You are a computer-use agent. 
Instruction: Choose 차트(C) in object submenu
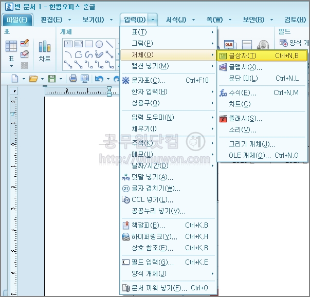[262, 104]
